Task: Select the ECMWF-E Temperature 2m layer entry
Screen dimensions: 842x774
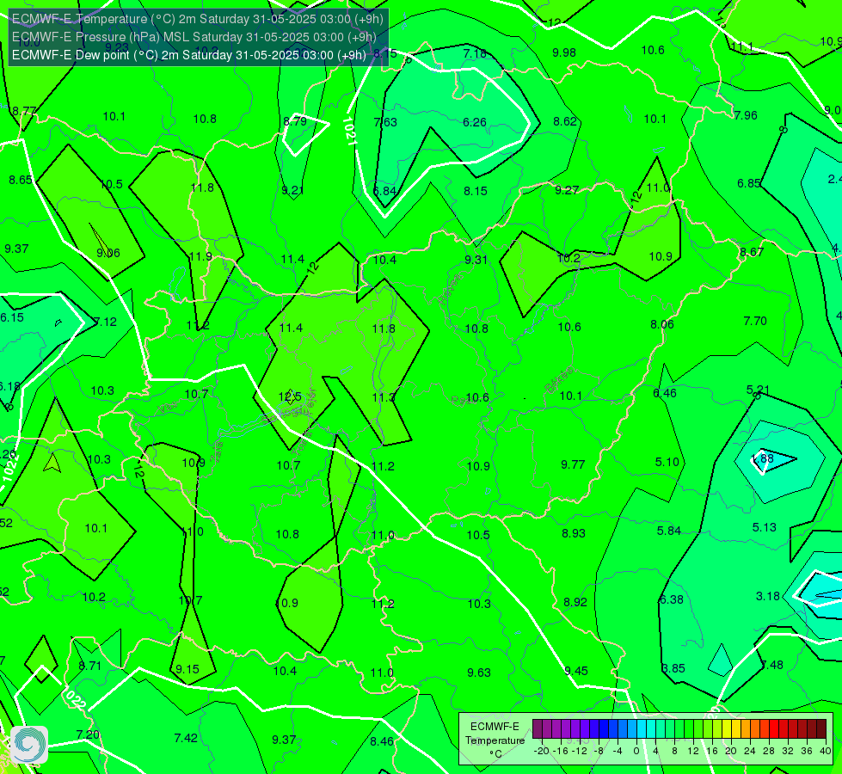Action: pyautogui.click(x=198, y=19)
